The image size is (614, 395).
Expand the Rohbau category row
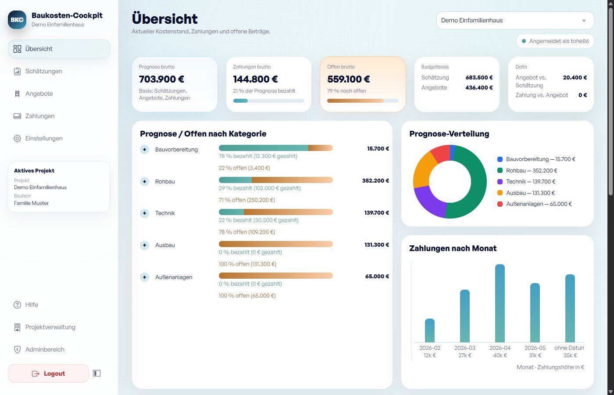[x=144, y=181]
